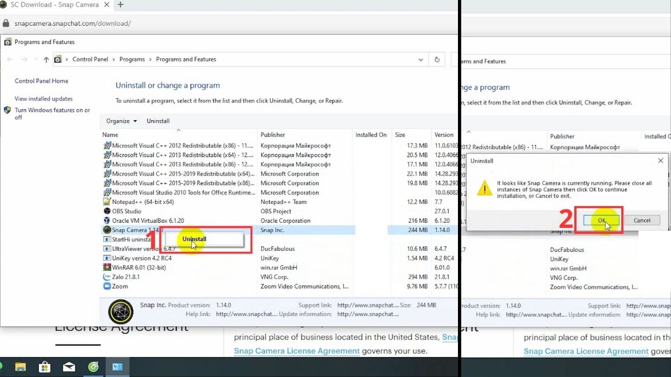Click the WinRAR 6.01 row icon
Screen dimensions: 671x377
point(107,268)
